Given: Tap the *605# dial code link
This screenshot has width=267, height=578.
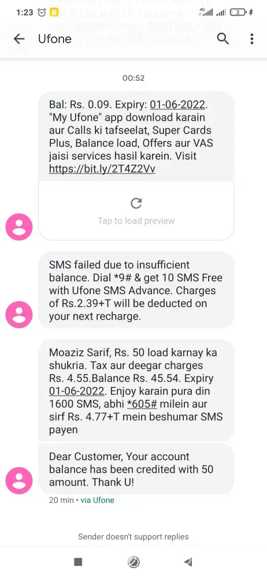Looking at the screenshot, I should tap(142, 403).
